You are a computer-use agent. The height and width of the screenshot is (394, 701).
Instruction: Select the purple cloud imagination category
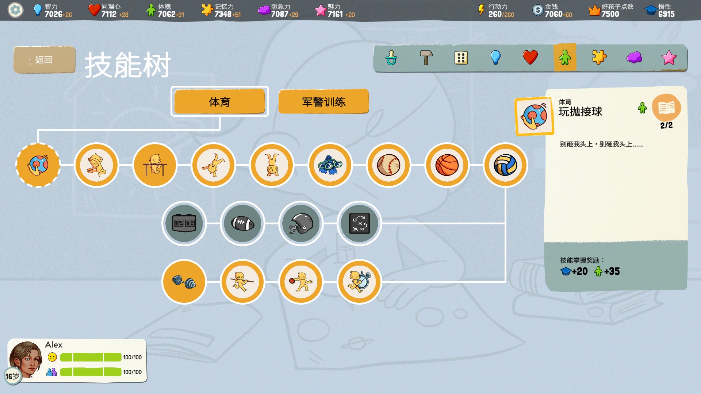[634, 58]
